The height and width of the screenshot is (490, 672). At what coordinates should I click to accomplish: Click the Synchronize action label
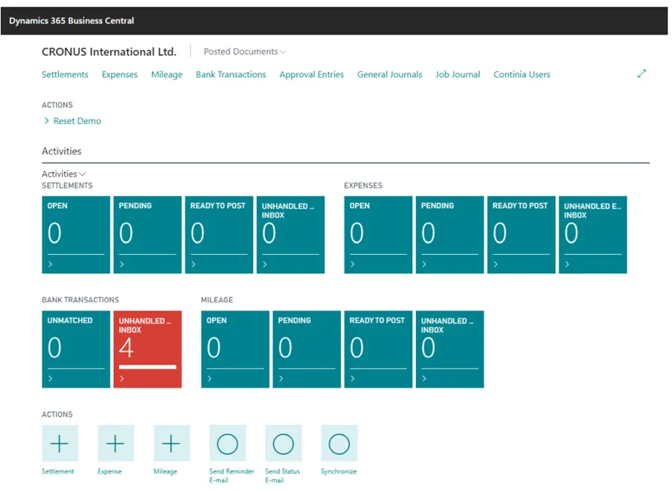pos(339,471)
